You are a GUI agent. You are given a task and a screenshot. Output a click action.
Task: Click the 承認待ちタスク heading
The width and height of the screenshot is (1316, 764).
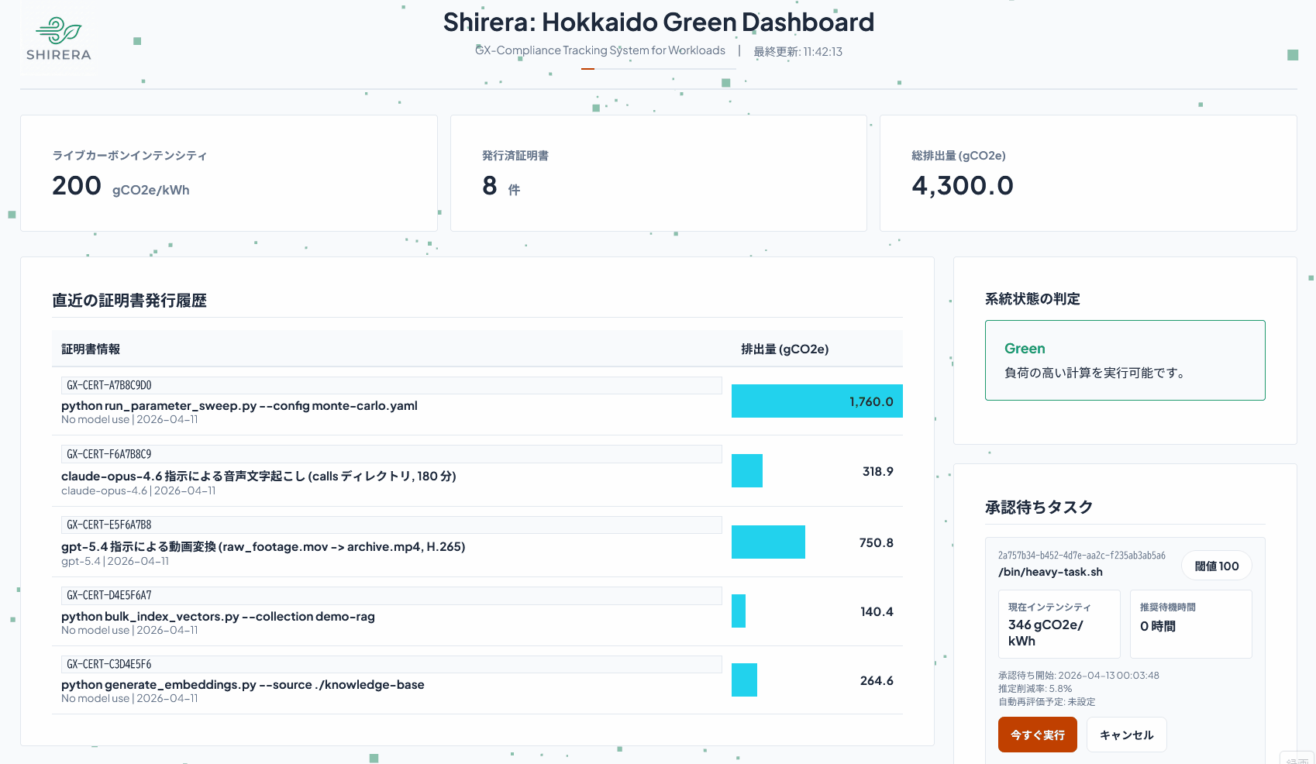[x=1039, y=508]
